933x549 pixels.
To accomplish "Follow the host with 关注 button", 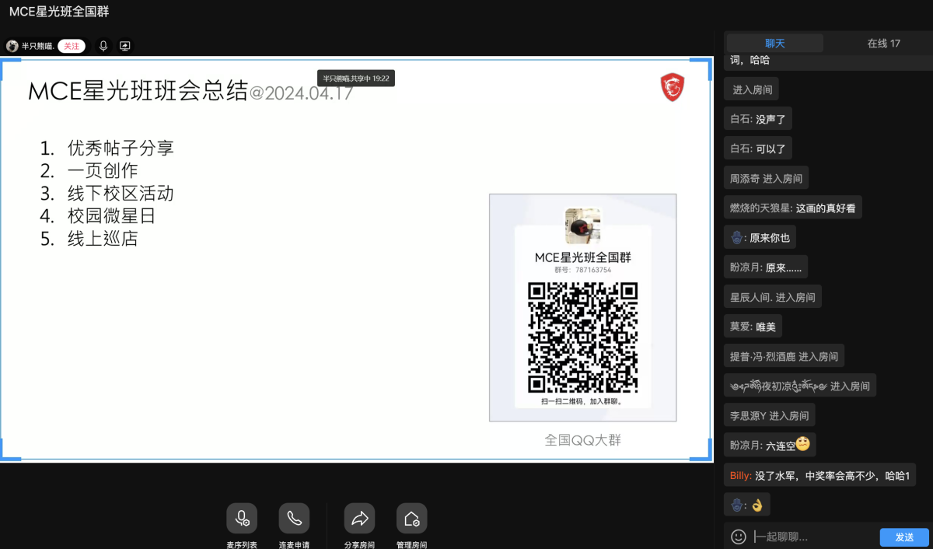I will (x=72, y=46).
